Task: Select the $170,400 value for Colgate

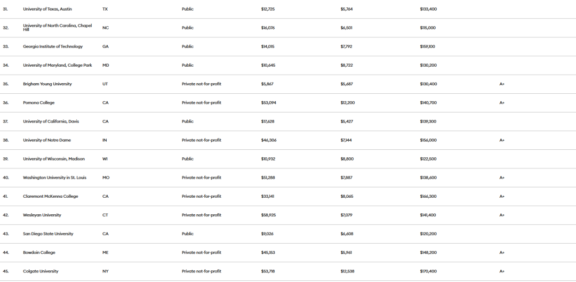Action: (x=428, y=271)
